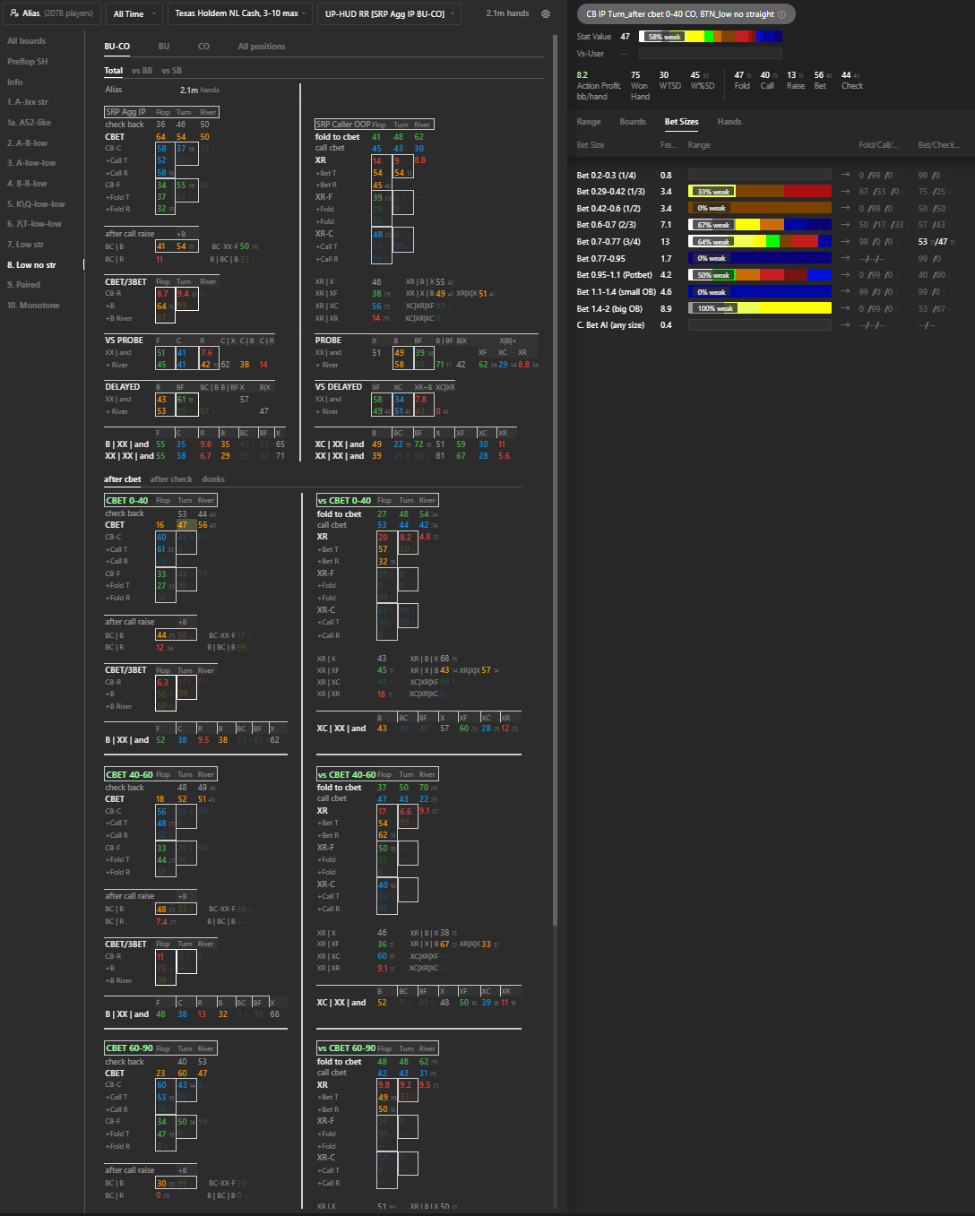Click the arrow in Bet 0.29-0.42 (1/3) row

click(845, 191)
